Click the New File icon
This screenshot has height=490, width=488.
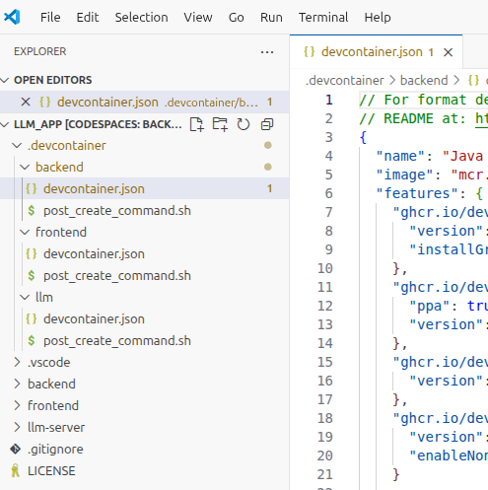(x=196, y=124)
